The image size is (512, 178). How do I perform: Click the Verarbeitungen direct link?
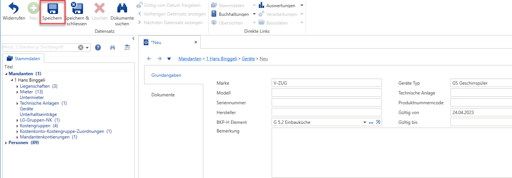click(278, 14)
